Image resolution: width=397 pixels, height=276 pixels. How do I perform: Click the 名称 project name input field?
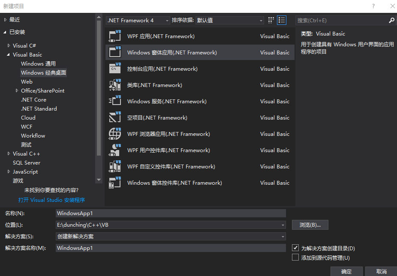click(x=170, y=213)
